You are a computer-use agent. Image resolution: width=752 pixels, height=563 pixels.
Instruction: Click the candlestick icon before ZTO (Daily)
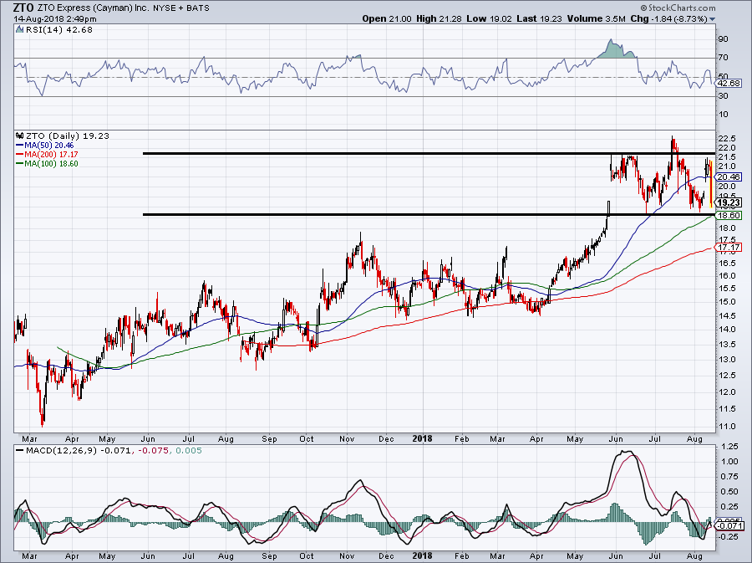19,136
